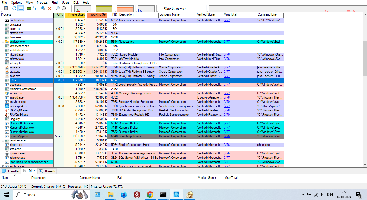Screen dimensions: 367x200
Task: Sort by Private Bytes column header
Action: click(75, 15)
